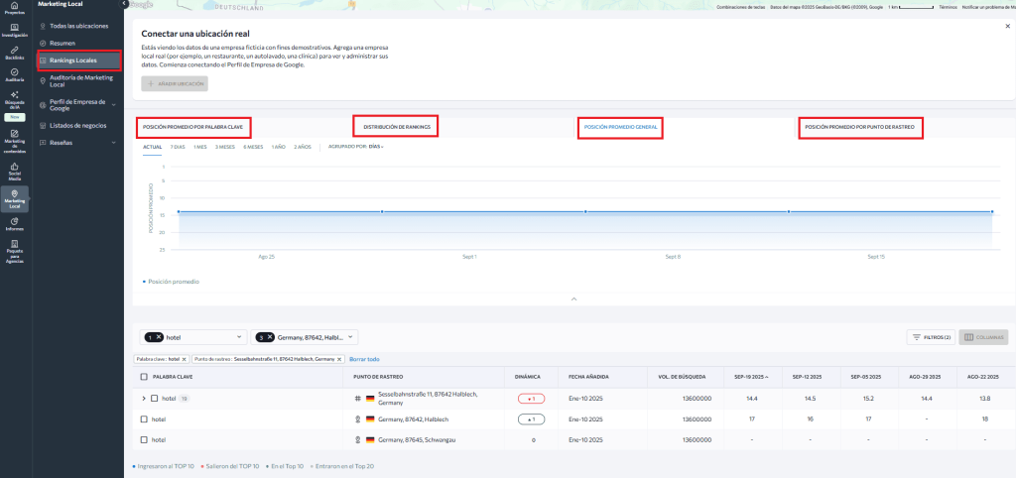Open the Filtros (2) button

click(932, 337)
